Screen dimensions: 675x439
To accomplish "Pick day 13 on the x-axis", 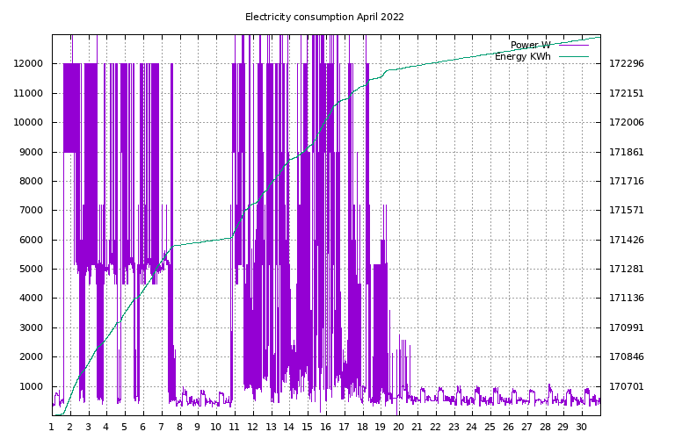I will tap(271, 427).
